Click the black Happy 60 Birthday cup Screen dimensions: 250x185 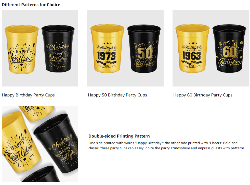click(x=229, y=48)
